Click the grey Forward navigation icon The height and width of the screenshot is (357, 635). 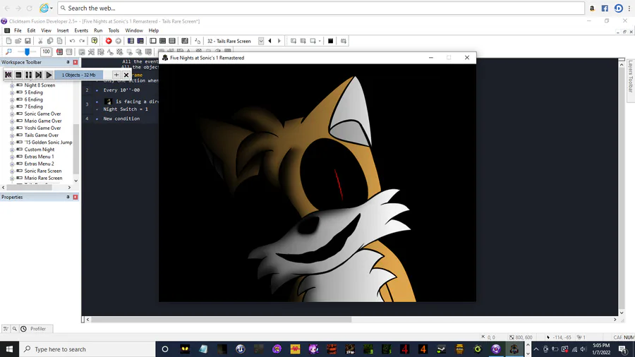(x=119, y=41)
